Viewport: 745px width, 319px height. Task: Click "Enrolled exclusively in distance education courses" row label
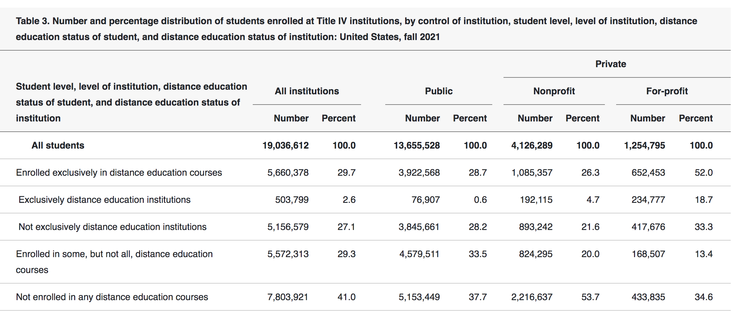[119, 172]
